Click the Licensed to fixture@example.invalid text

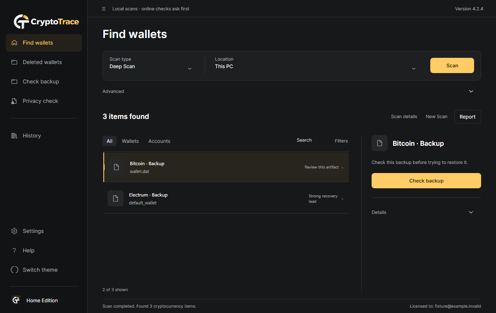click(x=446, y=306)
